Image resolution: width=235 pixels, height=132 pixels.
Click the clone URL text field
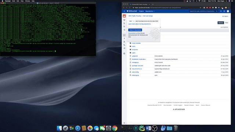(147, 21)
